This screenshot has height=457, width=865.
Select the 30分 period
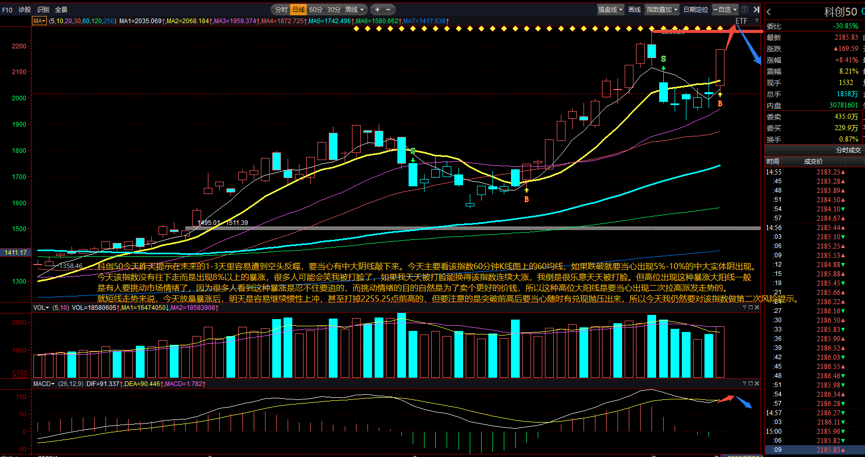(334, 9)
